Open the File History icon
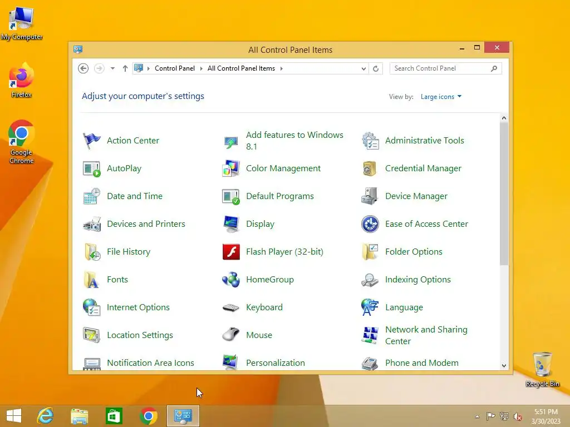570x427 pixels. [x=91, y=252]
